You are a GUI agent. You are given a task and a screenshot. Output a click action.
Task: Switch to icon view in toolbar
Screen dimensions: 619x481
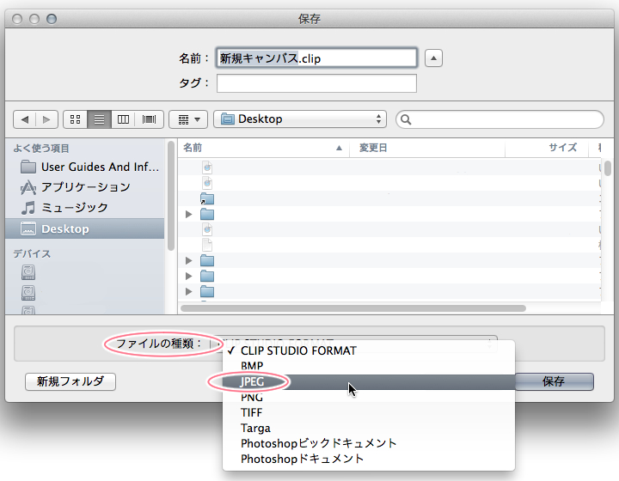(x=76, y=119)
